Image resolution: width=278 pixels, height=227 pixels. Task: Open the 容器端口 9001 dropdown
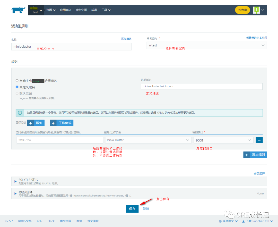[x=223, y=140]
